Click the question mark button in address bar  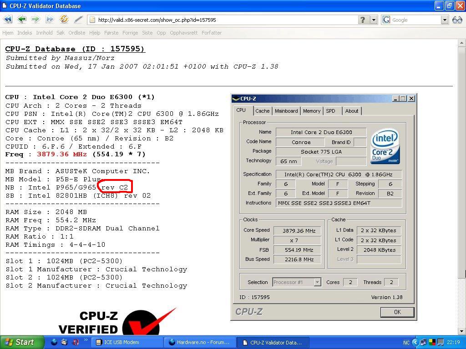click(x=363, y=20)
